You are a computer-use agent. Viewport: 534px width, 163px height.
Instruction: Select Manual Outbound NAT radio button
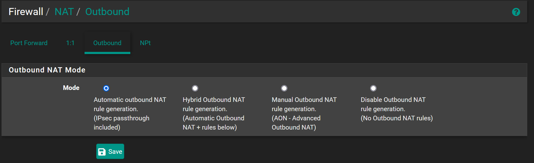coord(284,88)
